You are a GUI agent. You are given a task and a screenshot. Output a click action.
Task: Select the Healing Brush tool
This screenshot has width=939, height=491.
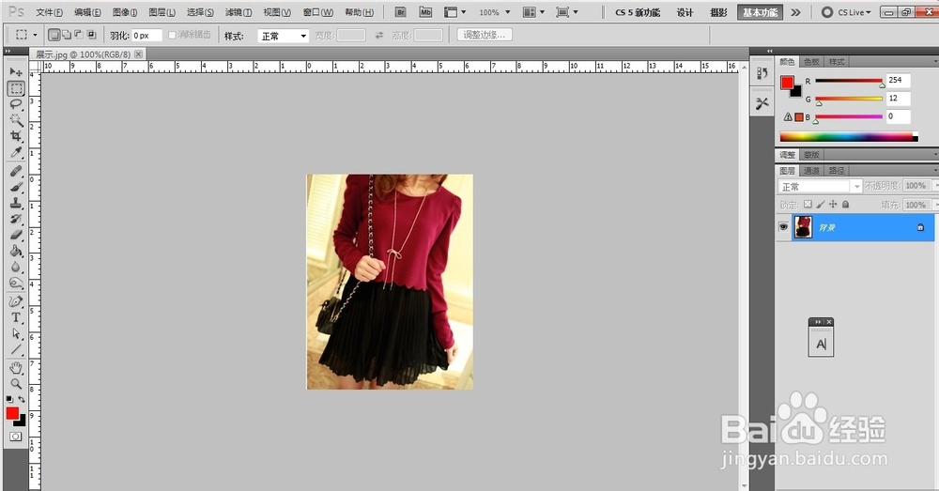click(x=16, y=171)
